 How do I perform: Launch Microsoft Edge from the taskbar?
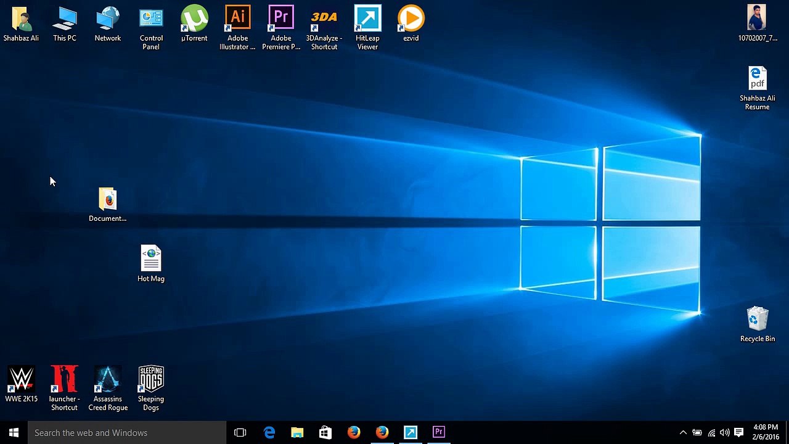269,432
